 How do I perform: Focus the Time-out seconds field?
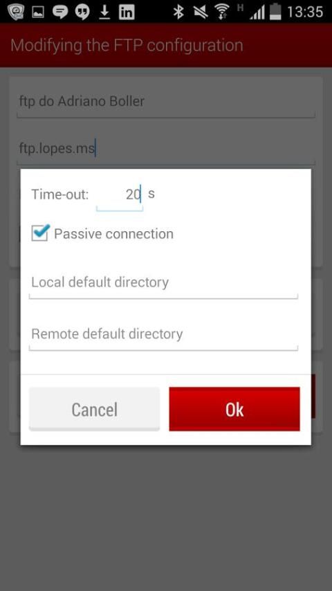click(x=120, y=196)
